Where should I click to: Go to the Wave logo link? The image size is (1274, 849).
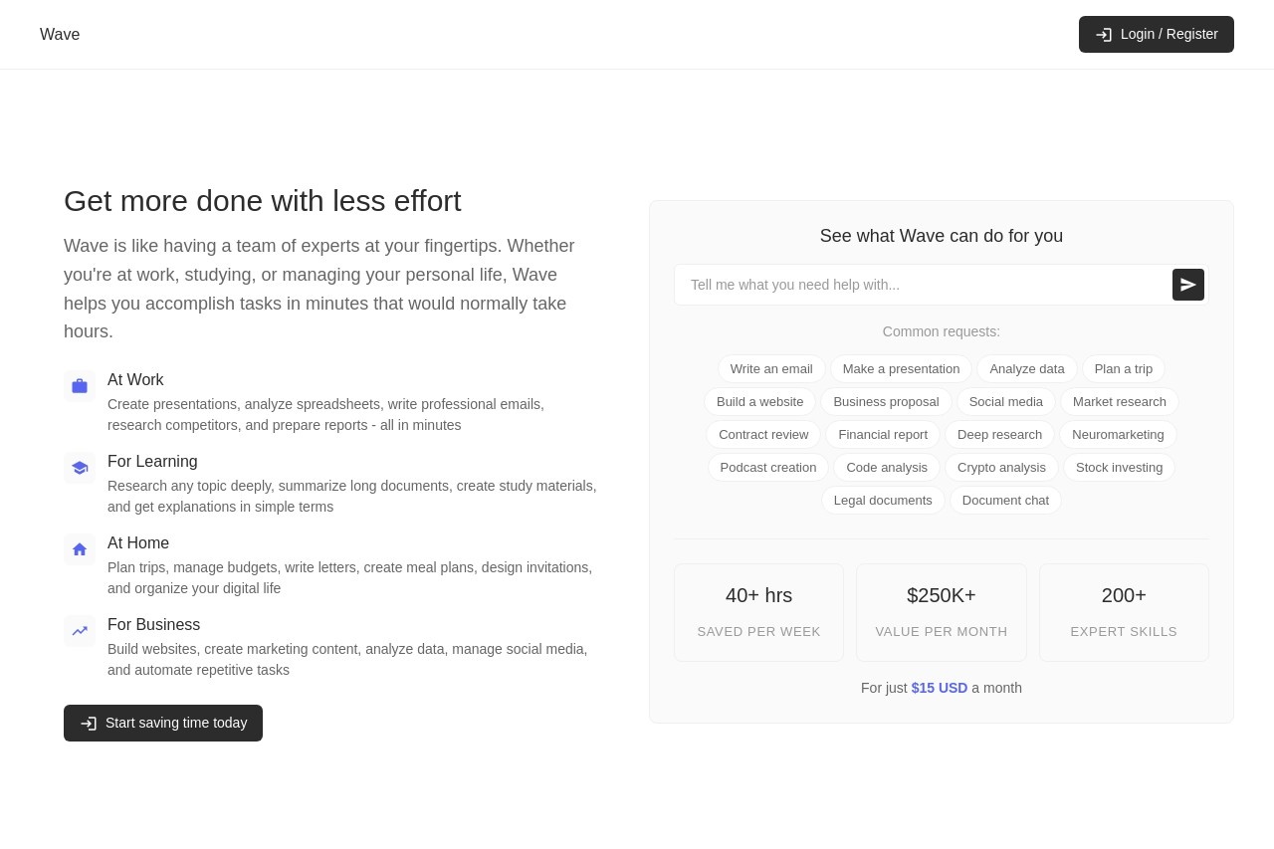point(60,35)
